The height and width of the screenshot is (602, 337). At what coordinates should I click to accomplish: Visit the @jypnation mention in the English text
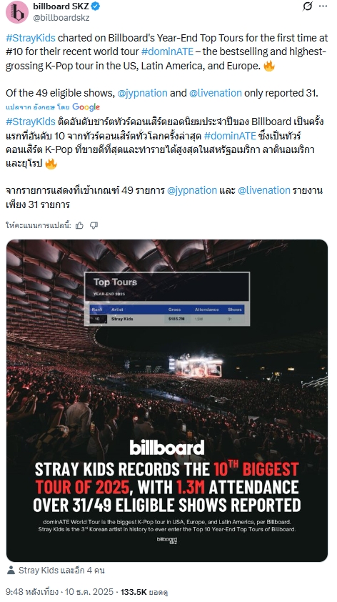pyautogui.click(x=142, y=93)
